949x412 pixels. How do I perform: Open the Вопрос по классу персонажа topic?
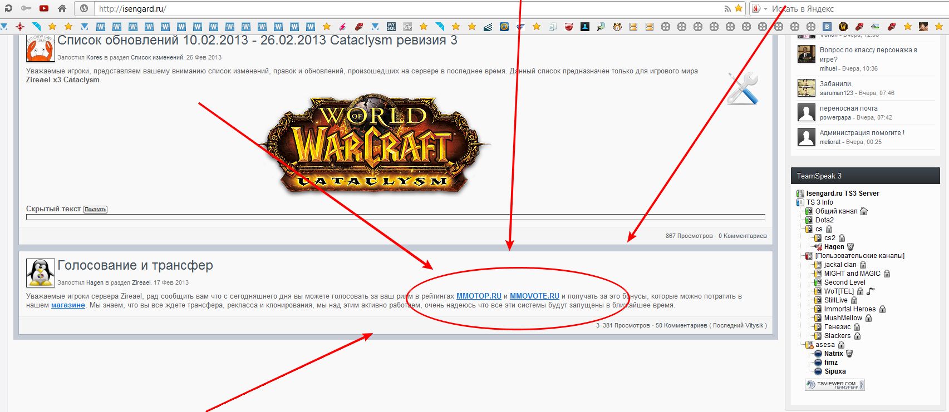(x=868, y=54)
